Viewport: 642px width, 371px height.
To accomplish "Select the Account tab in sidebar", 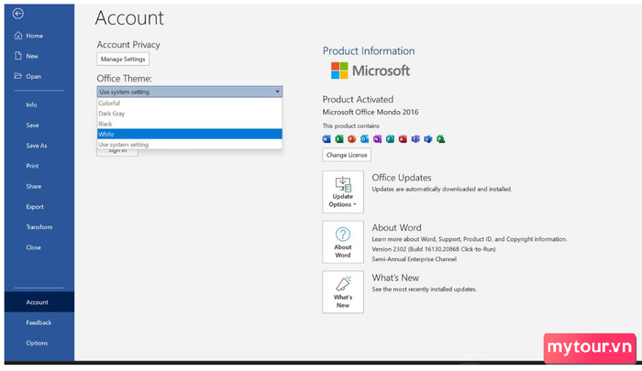I will tap(39, 302).
